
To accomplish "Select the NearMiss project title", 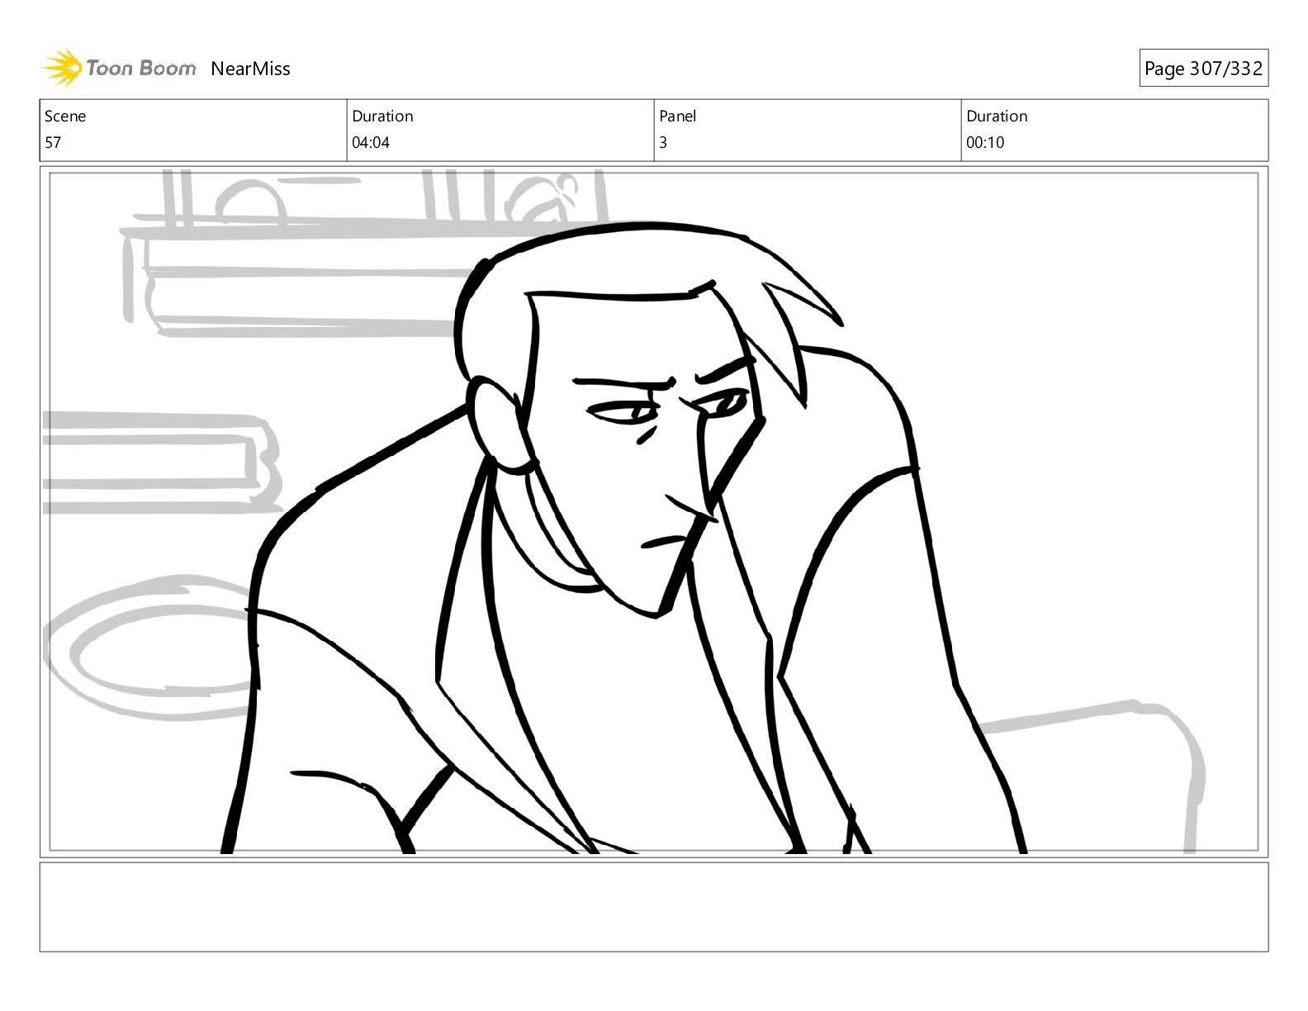I will tap(250, 69).
